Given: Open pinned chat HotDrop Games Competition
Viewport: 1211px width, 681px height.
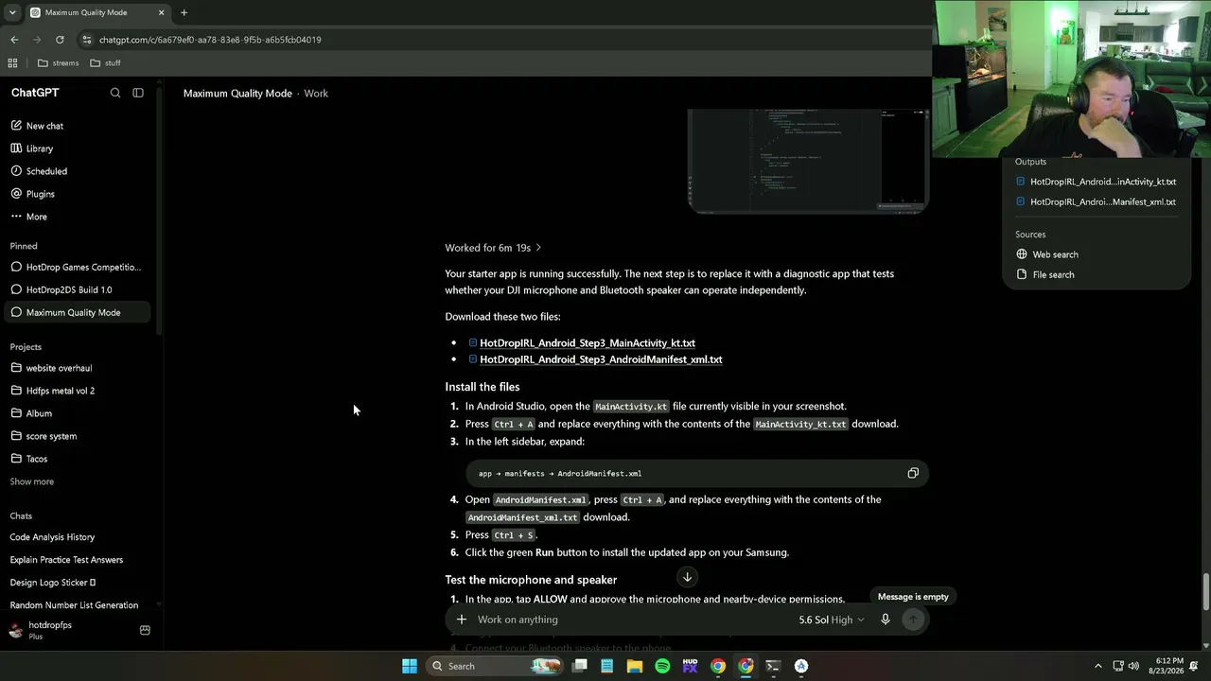Looking at the screenshot, I should [x=76, y=267].
